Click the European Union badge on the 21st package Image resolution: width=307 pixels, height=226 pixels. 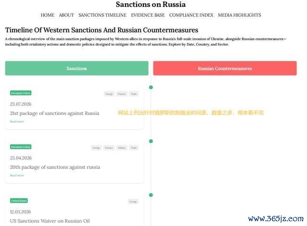point(21,93)
